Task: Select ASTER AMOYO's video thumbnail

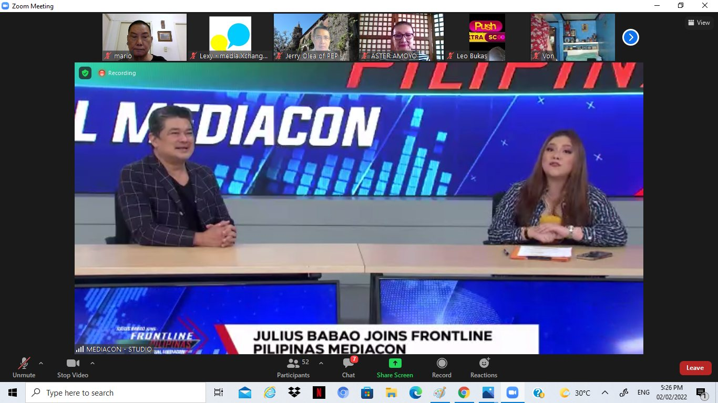Action: (402, 37)
